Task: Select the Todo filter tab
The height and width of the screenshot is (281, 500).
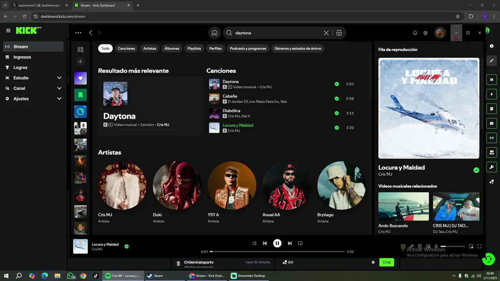Action: click(x=105, y=48)
